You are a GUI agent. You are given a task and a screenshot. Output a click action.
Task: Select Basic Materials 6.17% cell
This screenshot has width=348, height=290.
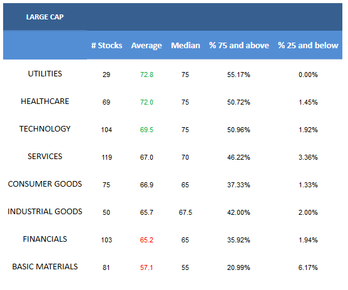point(308,267)
